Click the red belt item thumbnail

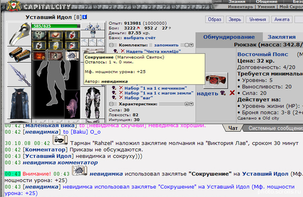(216, 81)
